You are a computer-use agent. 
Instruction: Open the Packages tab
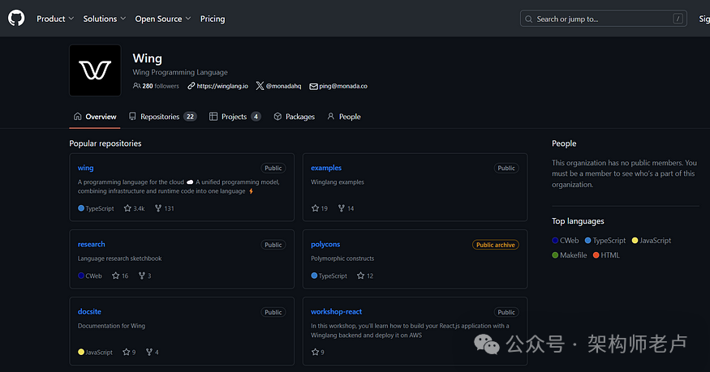pos(294,117)
